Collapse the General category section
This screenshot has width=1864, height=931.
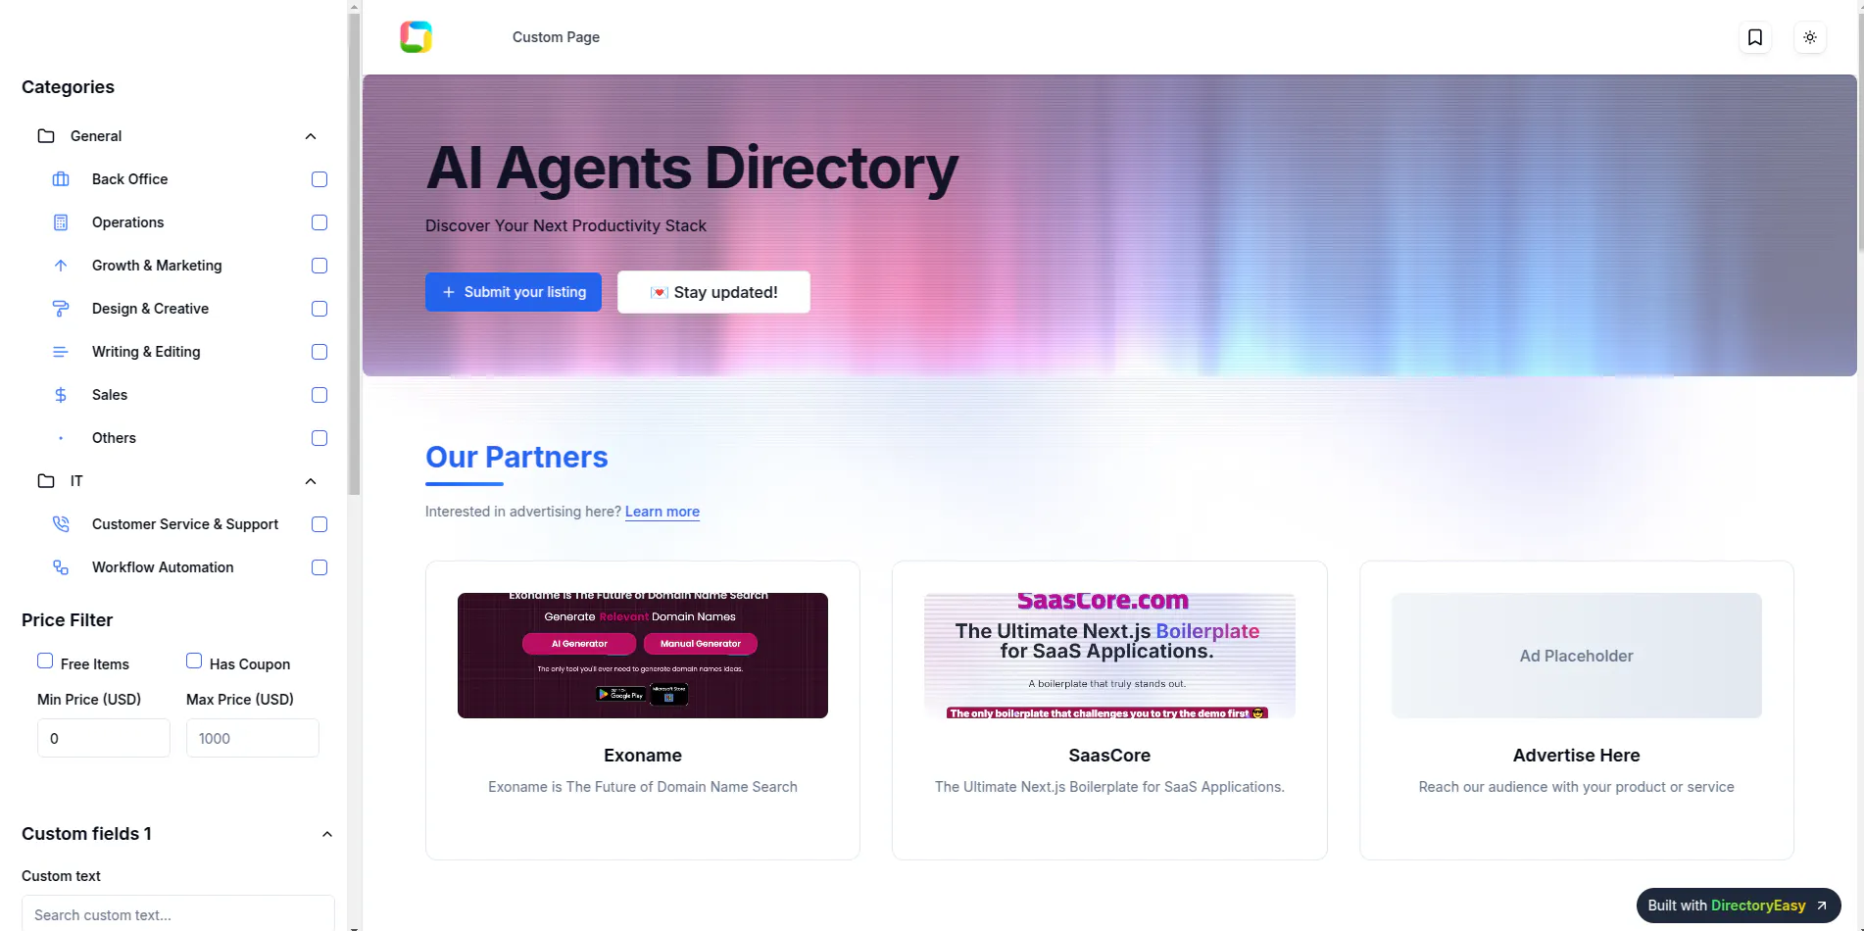[311, 135]
